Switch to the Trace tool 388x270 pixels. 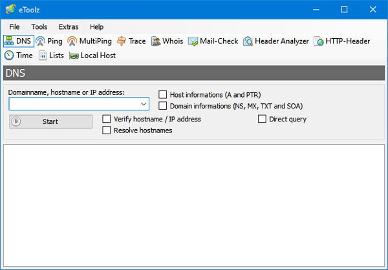click(x=131, y=41)
